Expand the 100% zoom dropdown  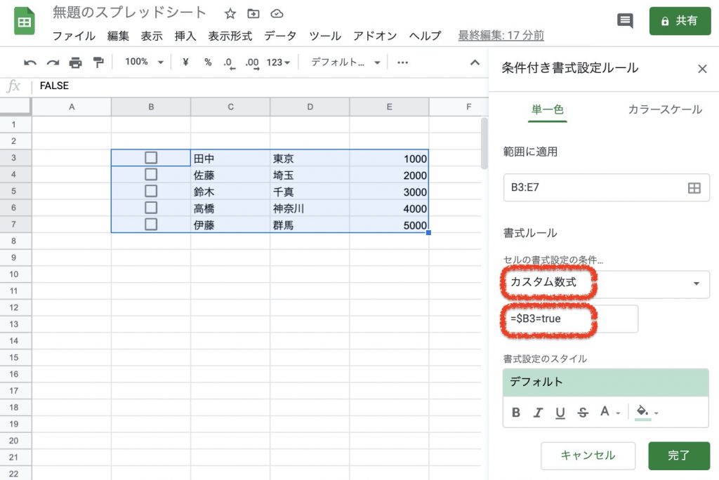pyautogui.click(x=143, y=62)
